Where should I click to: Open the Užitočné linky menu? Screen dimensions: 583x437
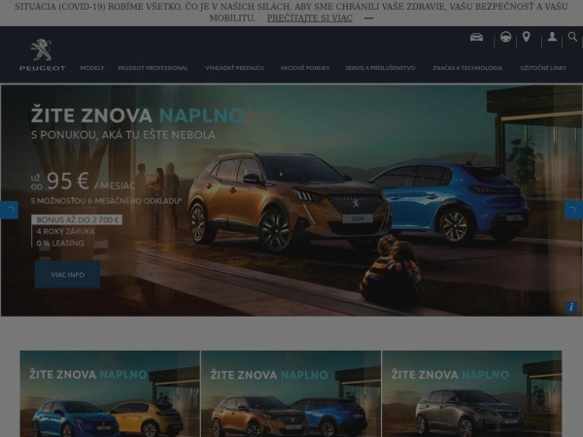543,68
